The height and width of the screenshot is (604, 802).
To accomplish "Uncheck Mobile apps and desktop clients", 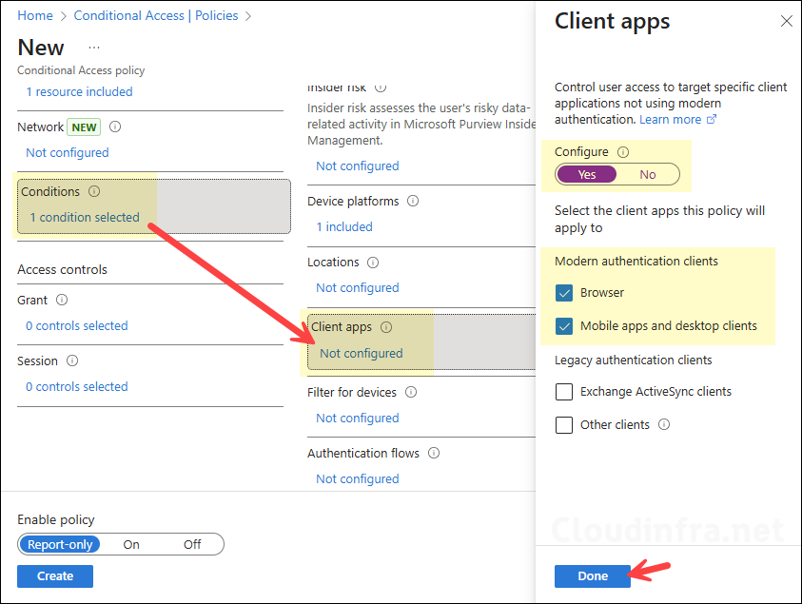I will click(x=564, y=325).
